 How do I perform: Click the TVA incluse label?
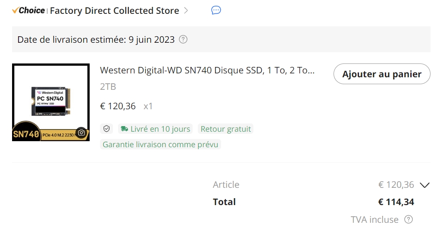374,219
